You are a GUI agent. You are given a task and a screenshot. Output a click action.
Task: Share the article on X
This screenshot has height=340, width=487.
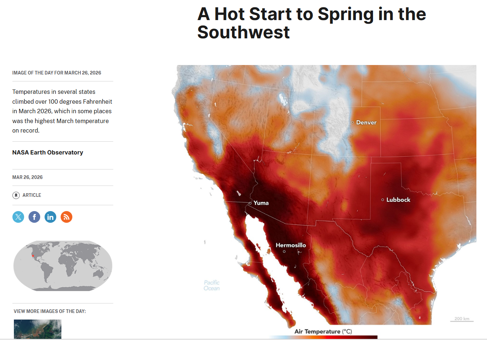pyautogui.click(x=18, y=217)
